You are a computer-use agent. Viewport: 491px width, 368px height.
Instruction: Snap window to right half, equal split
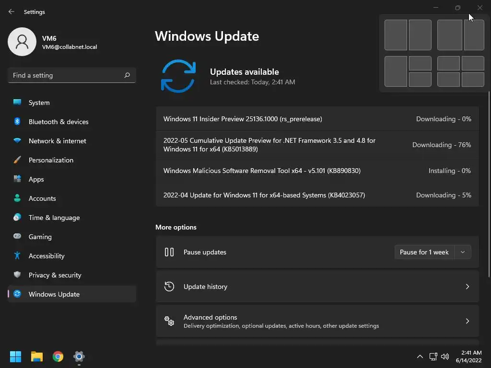[x=420, y=34]
